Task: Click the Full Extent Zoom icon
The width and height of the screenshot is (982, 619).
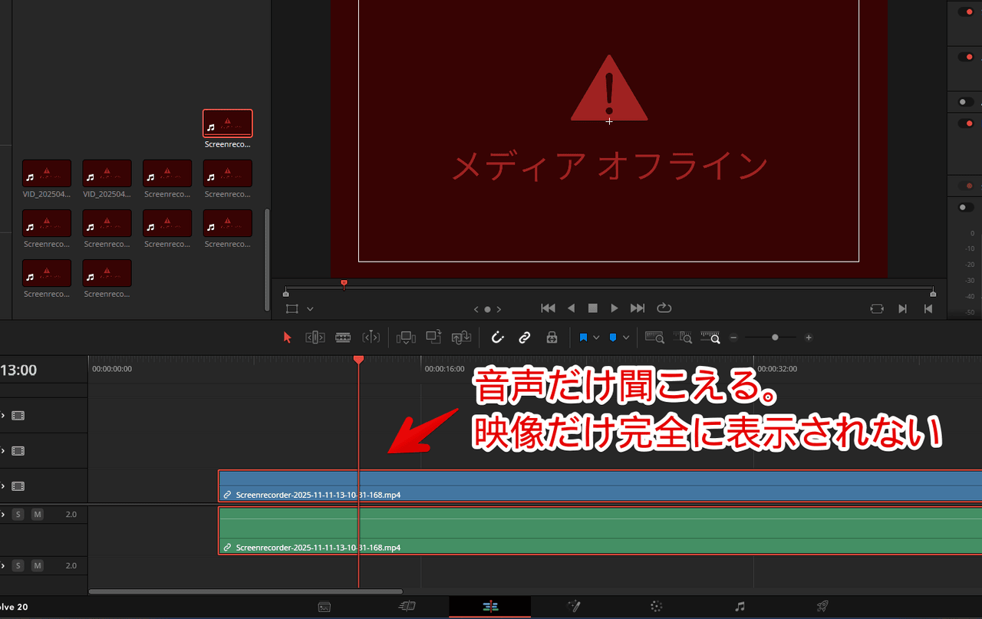Action: pyautogui.click(x=654, y=337)
